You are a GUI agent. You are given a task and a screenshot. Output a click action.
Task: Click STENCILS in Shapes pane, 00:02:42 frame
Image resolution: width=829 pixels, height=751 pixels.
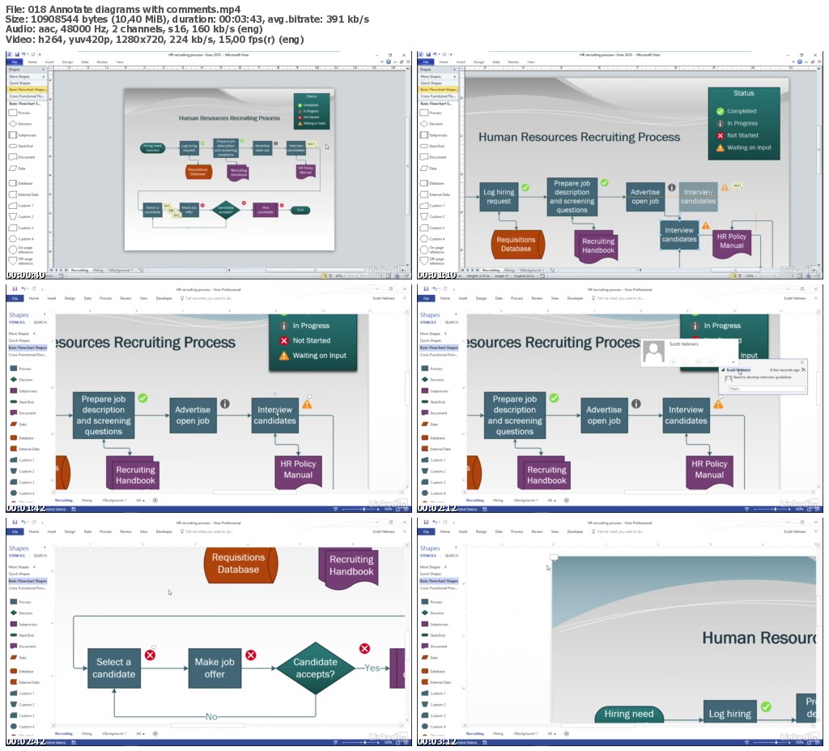point(16,556)
